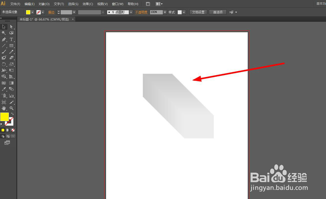Select the Line Segment tool
The image size is (326, 199).
pyautogui.click(x=4, y=46)
